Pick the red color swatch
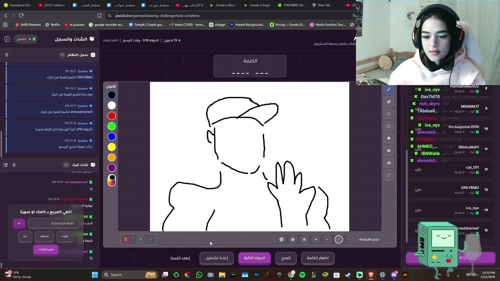The height and width of the screenshot is (281, 500). (112, 116)
